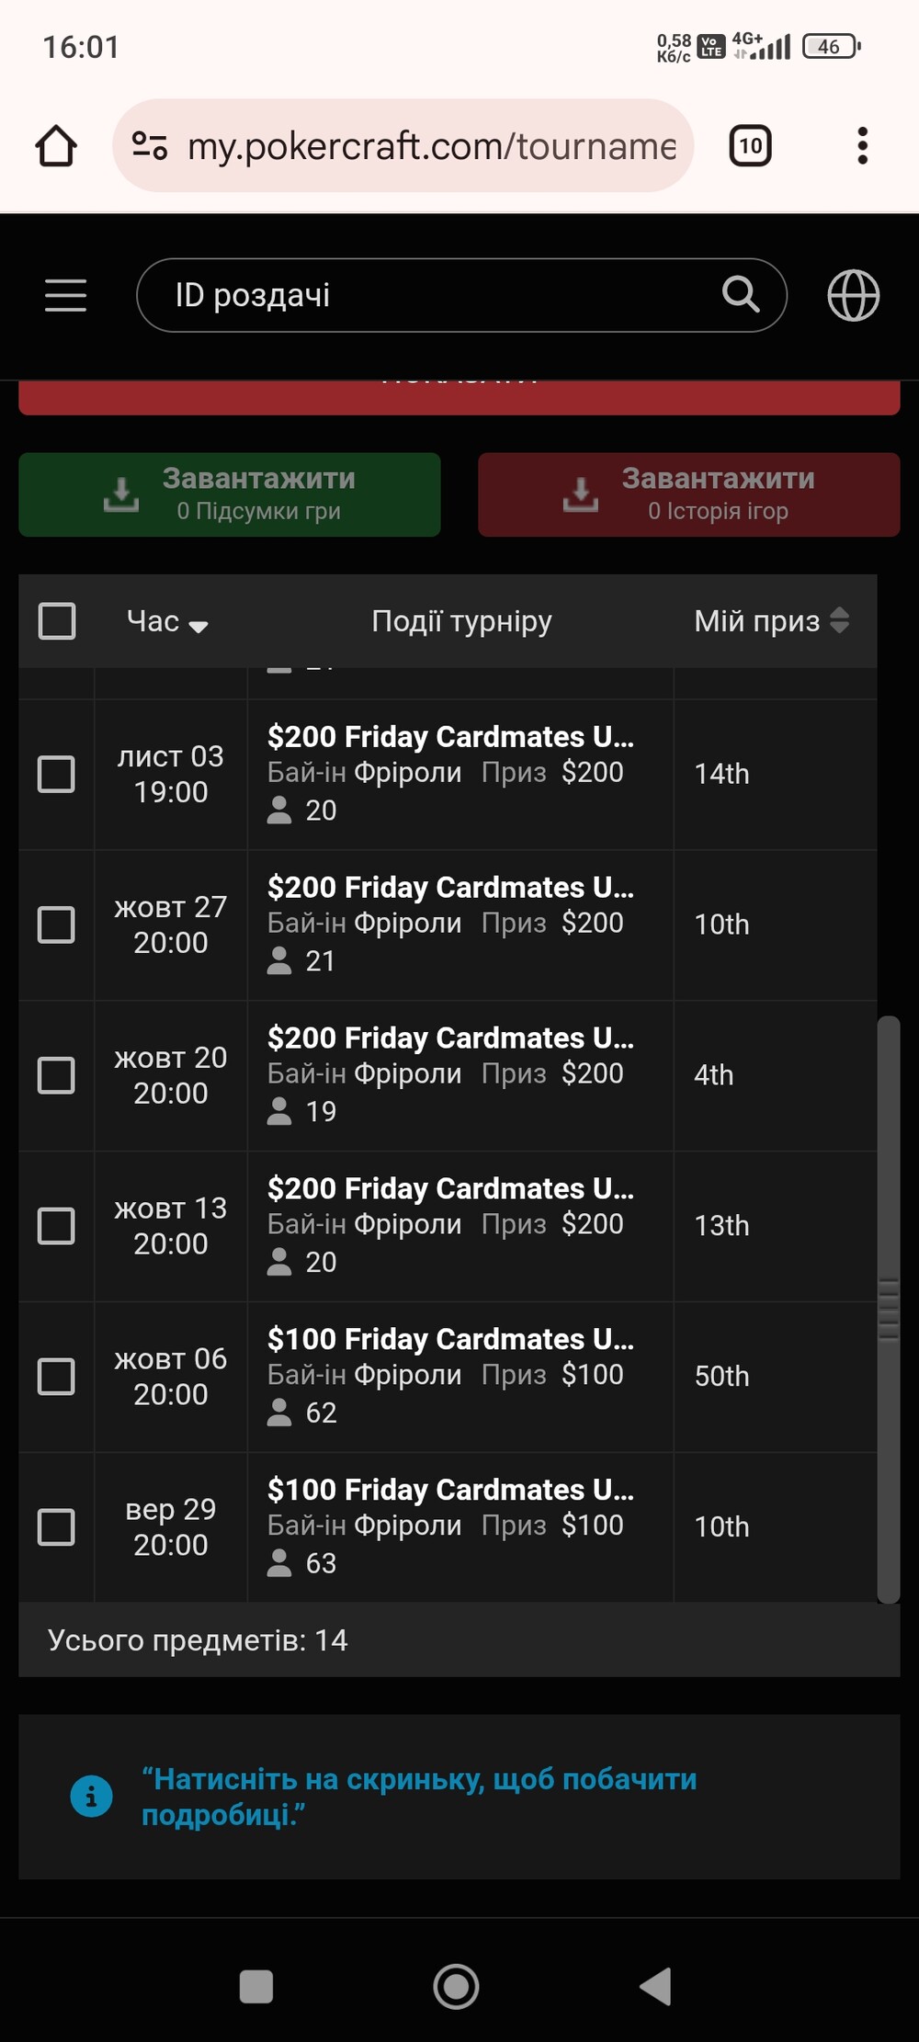919x2042 pixels.
Task: Download game summaries with the green button
Action: coord(230,494)
